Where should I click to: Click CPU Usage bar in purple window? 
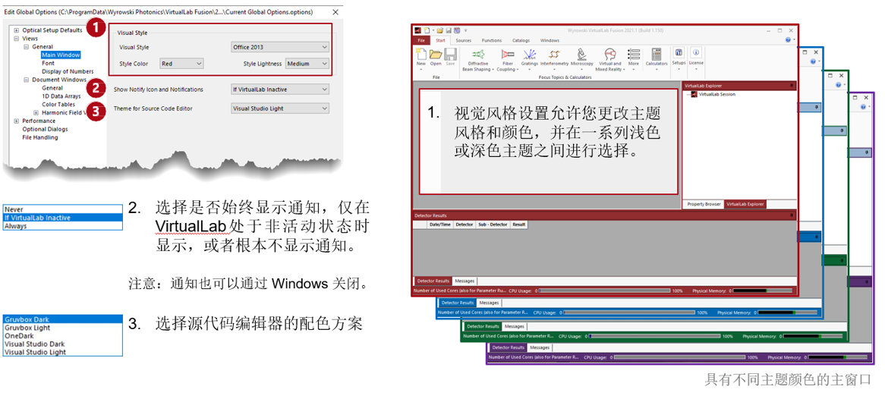tap(679, 357)
